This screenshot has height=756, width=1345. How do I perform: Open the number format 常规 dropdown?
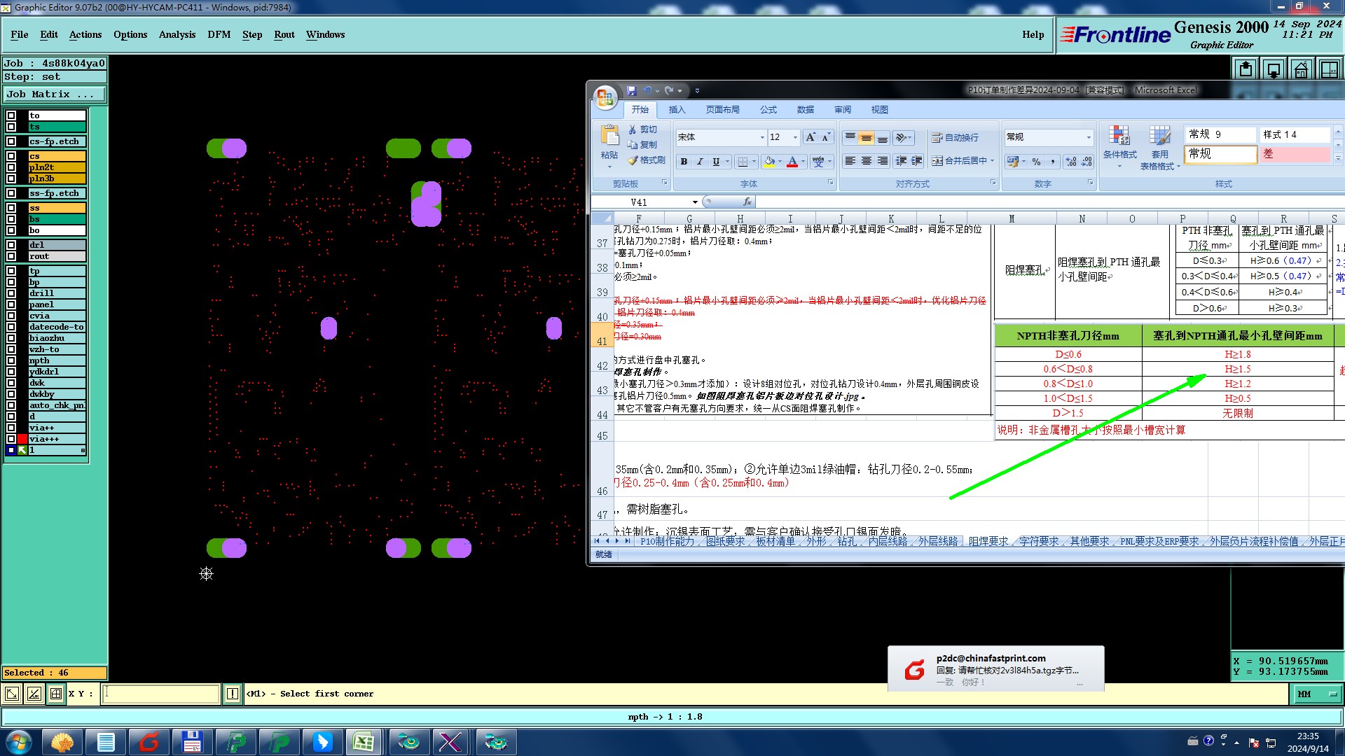point(1088,137)
